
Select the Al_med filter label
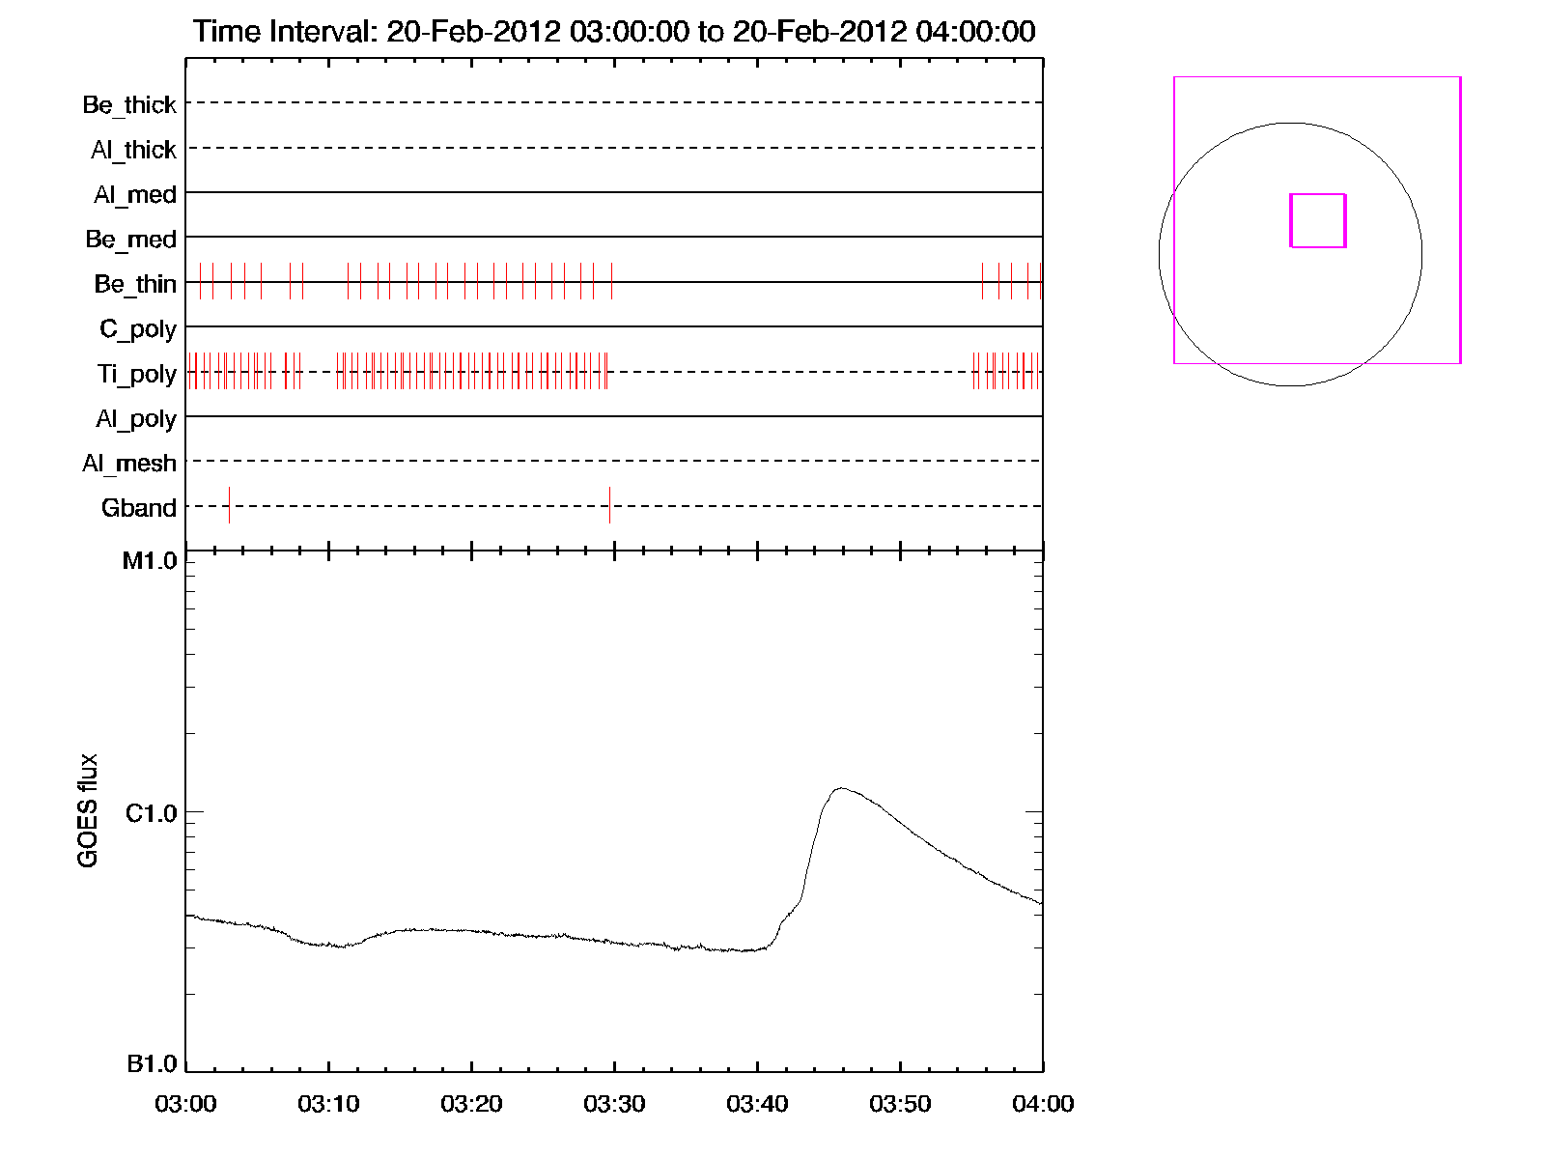[134, 194]
